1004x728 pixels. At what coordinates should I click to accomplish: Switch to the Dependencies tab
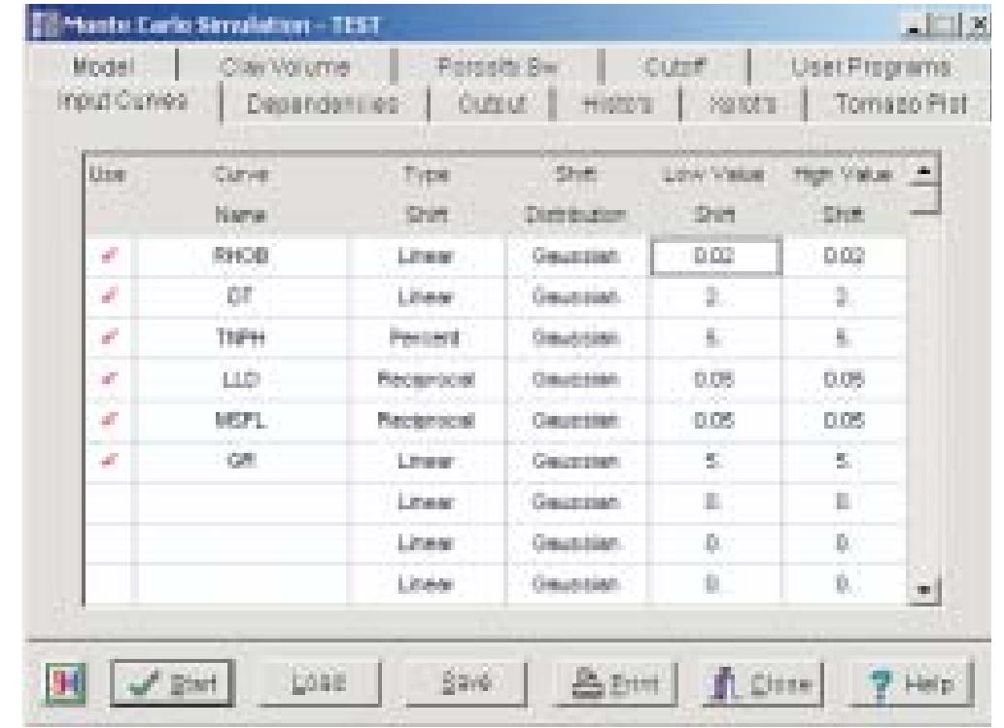[x=323, y=104]
